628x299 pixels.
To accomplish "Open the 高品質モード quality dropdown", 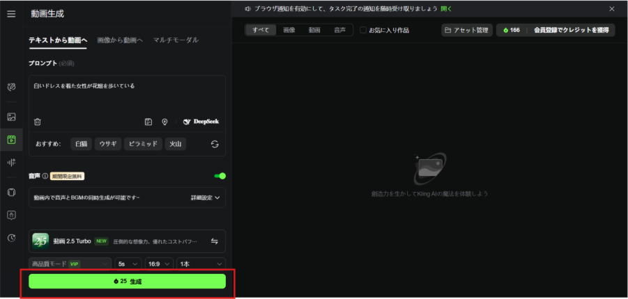I will point(70,264).
